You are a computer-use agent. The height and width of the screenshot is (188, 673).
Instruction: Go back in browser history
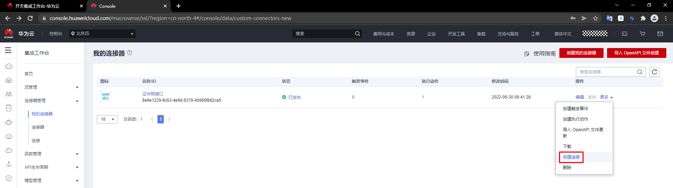8,18
